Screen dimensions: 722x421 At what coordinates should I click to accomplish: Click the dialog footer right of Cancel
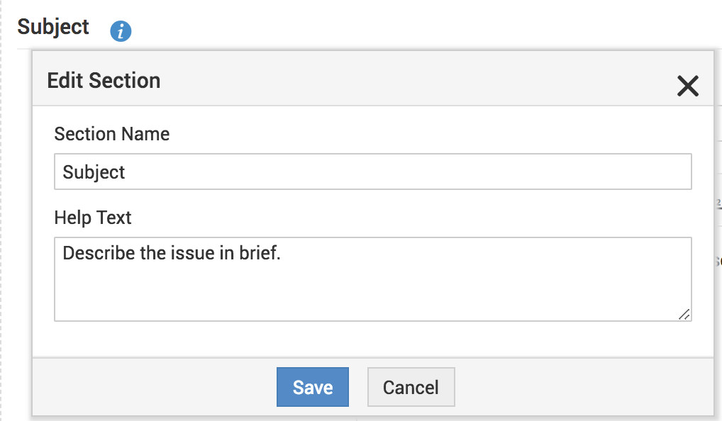pos(582,387)
